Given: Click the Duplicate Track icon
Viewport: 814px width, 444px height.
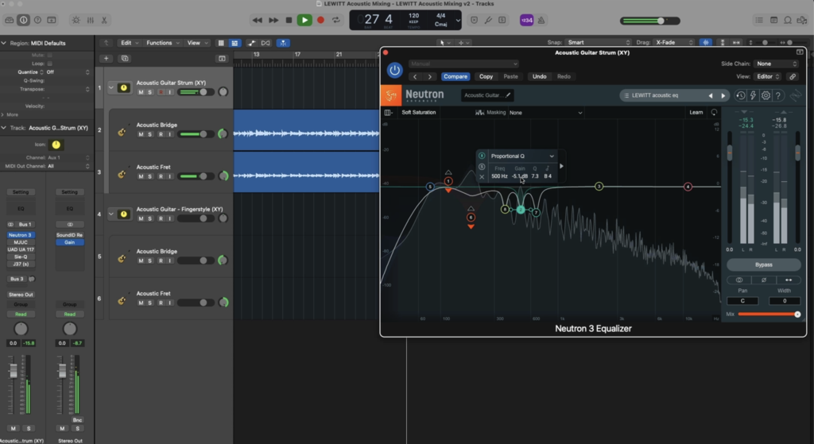Looking at the screenshot, I should [125, 59].
